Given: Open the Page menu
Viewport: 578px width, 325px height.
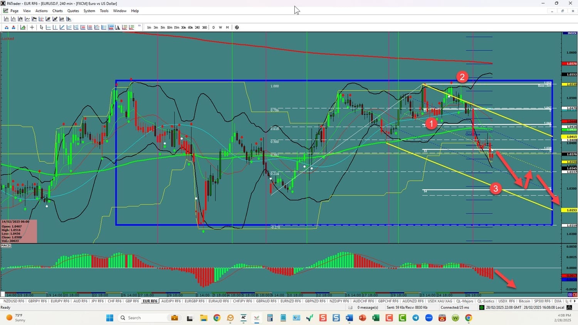Looking at the screenshot, I should [x=14, y=11].
